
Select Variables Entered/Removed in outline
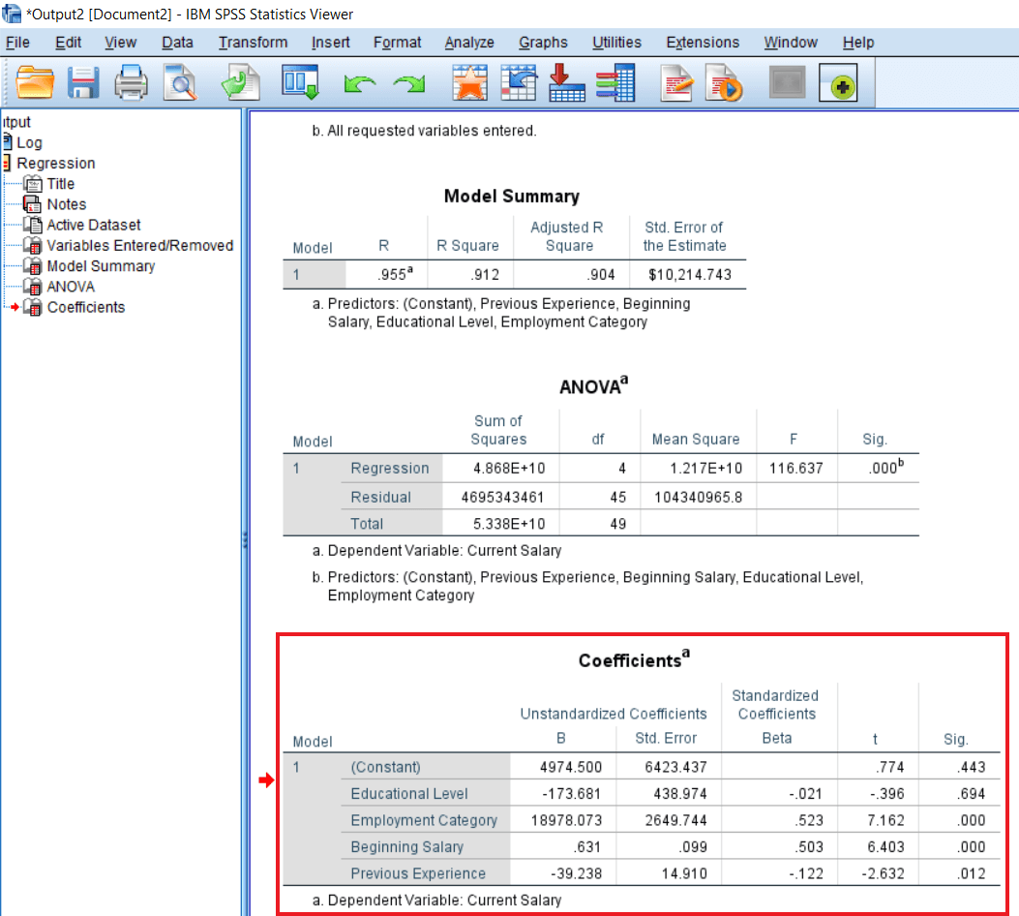(139, 246)
